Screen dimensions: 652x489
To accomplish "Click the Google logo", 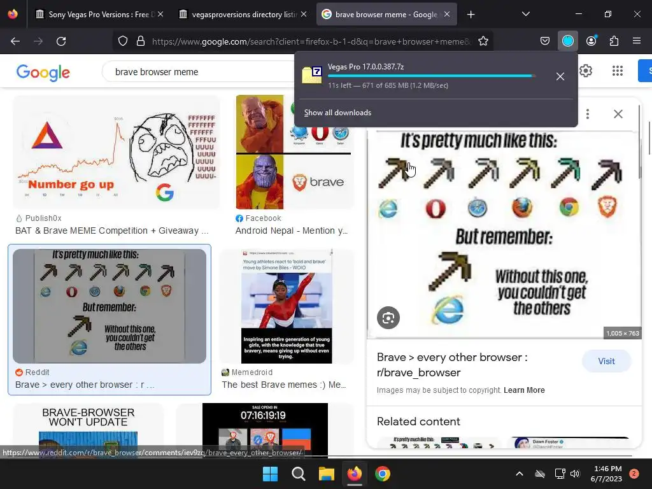I will click(43, 73).
